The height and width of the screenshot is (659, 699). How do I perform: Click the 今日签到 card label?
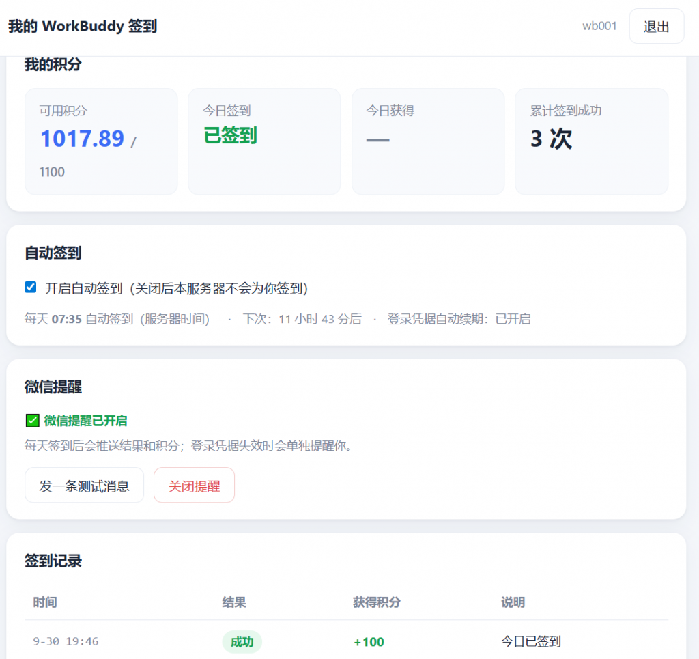(x=227, y=111)
